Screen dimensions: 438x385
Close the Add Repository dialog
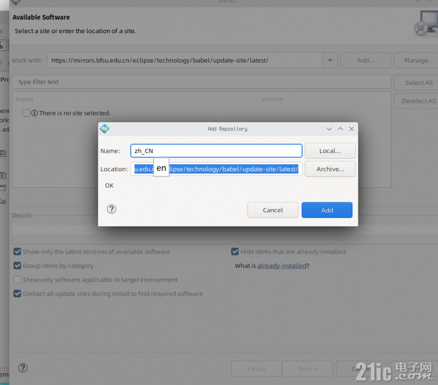351,129
